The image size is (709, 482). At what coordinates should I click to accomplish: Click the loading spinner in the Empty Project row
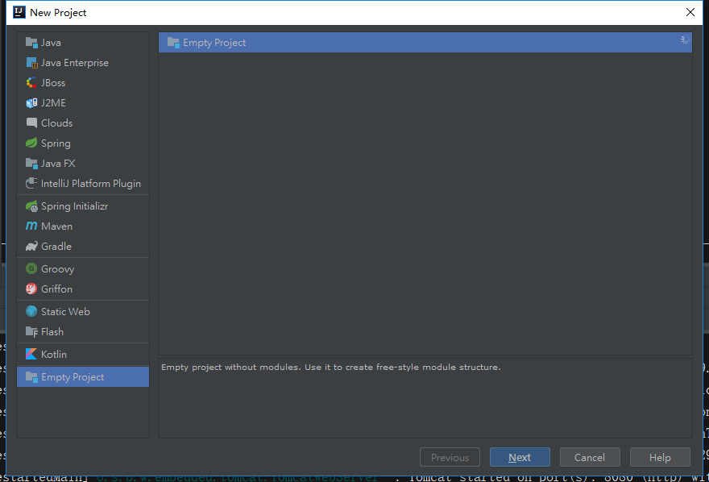(685, 39)
